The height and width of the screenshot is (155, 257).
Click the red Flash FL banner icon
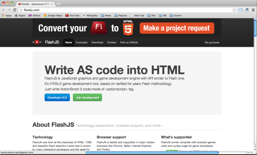[x=99, y=28]
